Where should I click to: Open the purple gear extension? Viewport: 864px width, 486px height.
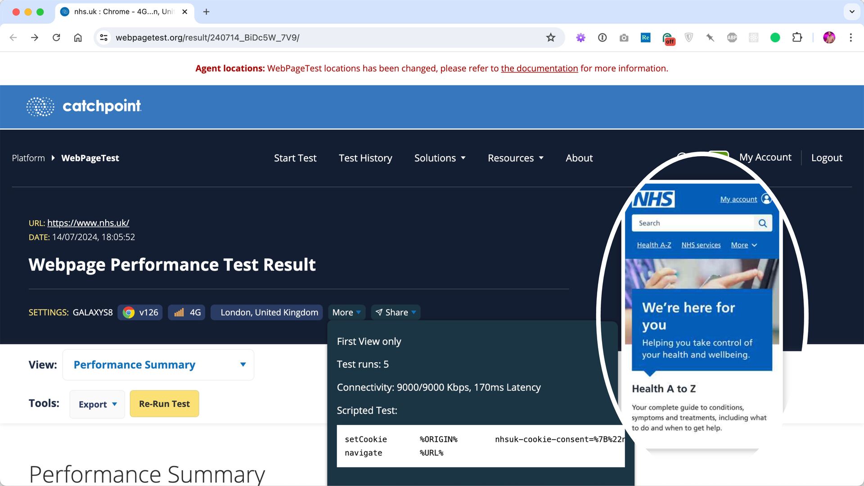[x=580, y=37]
